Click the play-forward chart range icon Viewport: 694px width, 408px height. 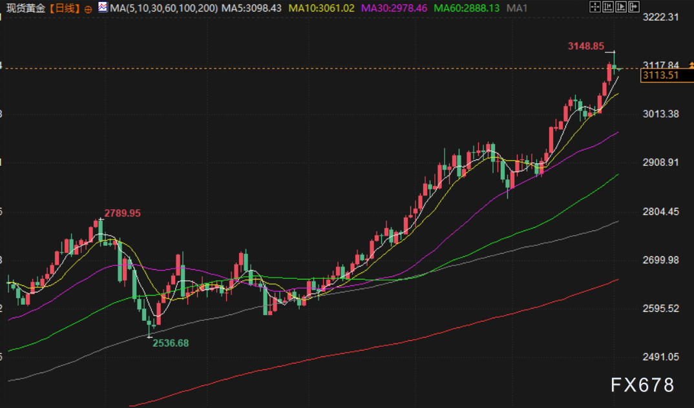point(621,6)
